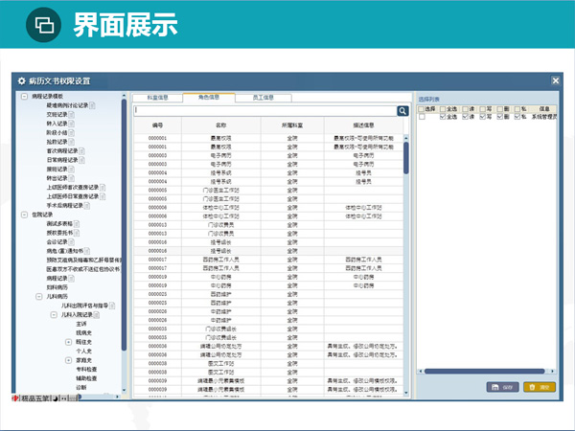The image size is (575, 431).
Task: Collapse the 儿科病历 tree node
Action: [39, 297]
